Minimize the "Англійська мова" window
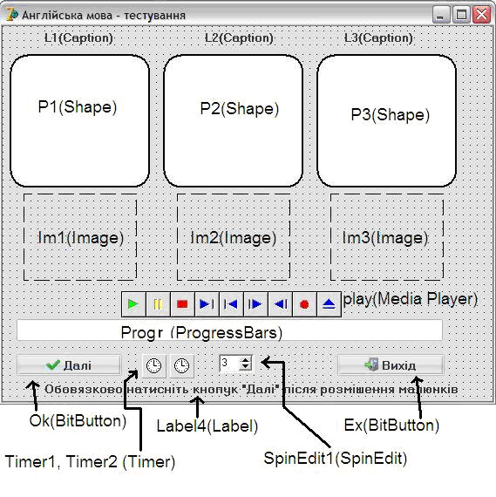 (x=441, y=15)
